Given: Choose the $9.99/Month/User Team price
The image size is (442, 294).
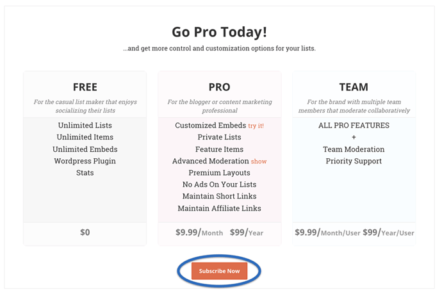Looking at the screenshot, I should [x=327, y=233].
